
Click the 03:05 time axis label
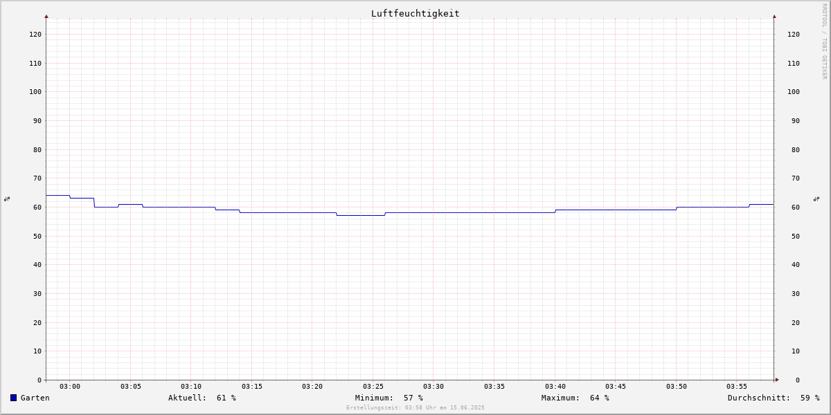(x=131, y=386)
